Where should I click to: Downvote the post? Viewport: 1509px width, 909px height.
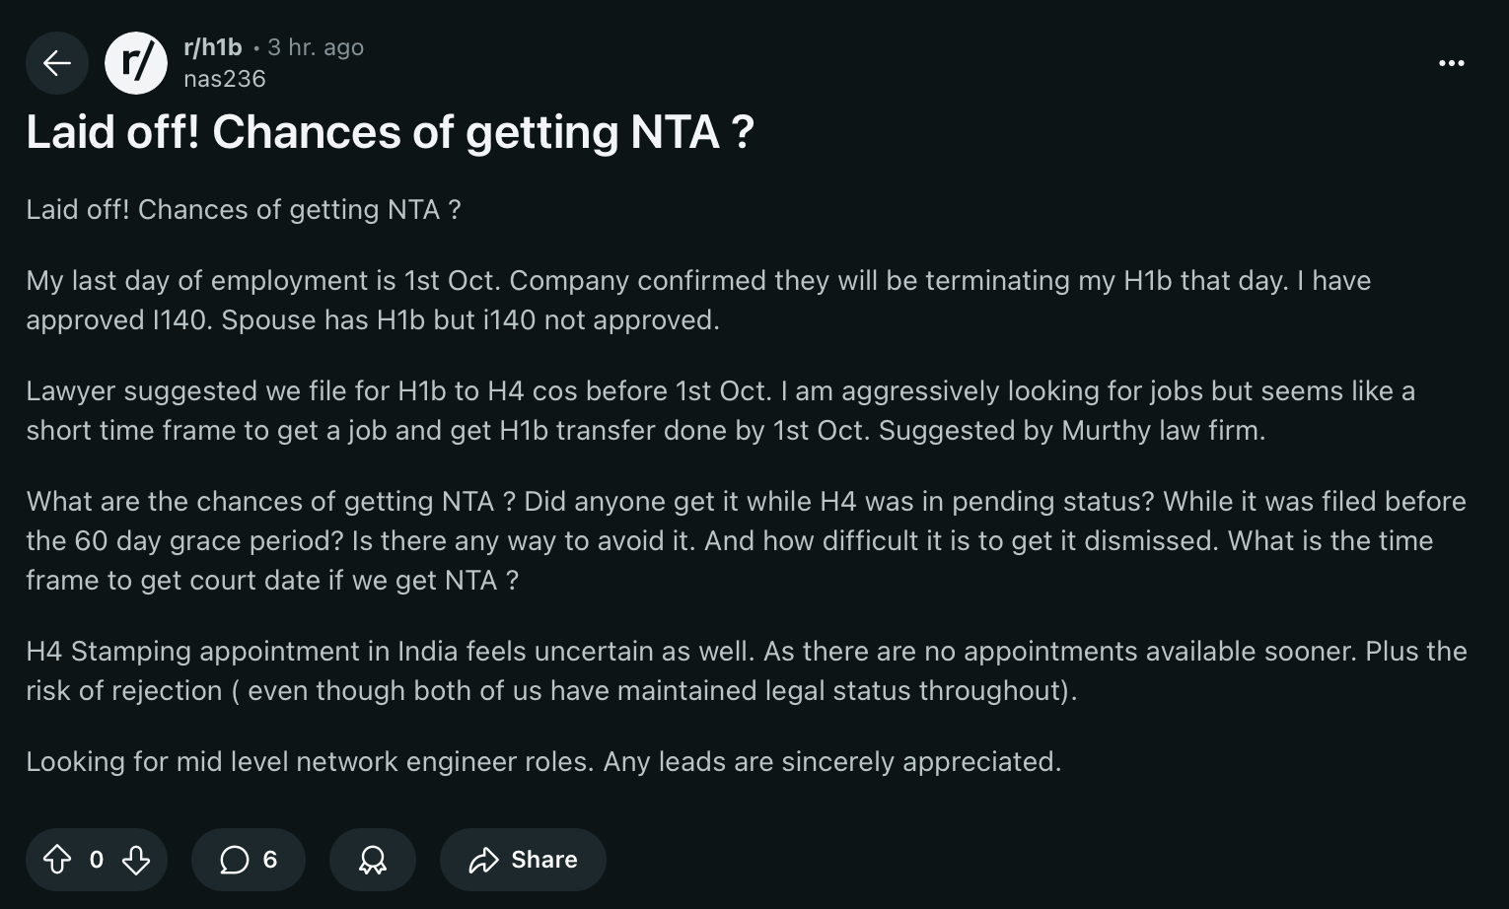136,860
